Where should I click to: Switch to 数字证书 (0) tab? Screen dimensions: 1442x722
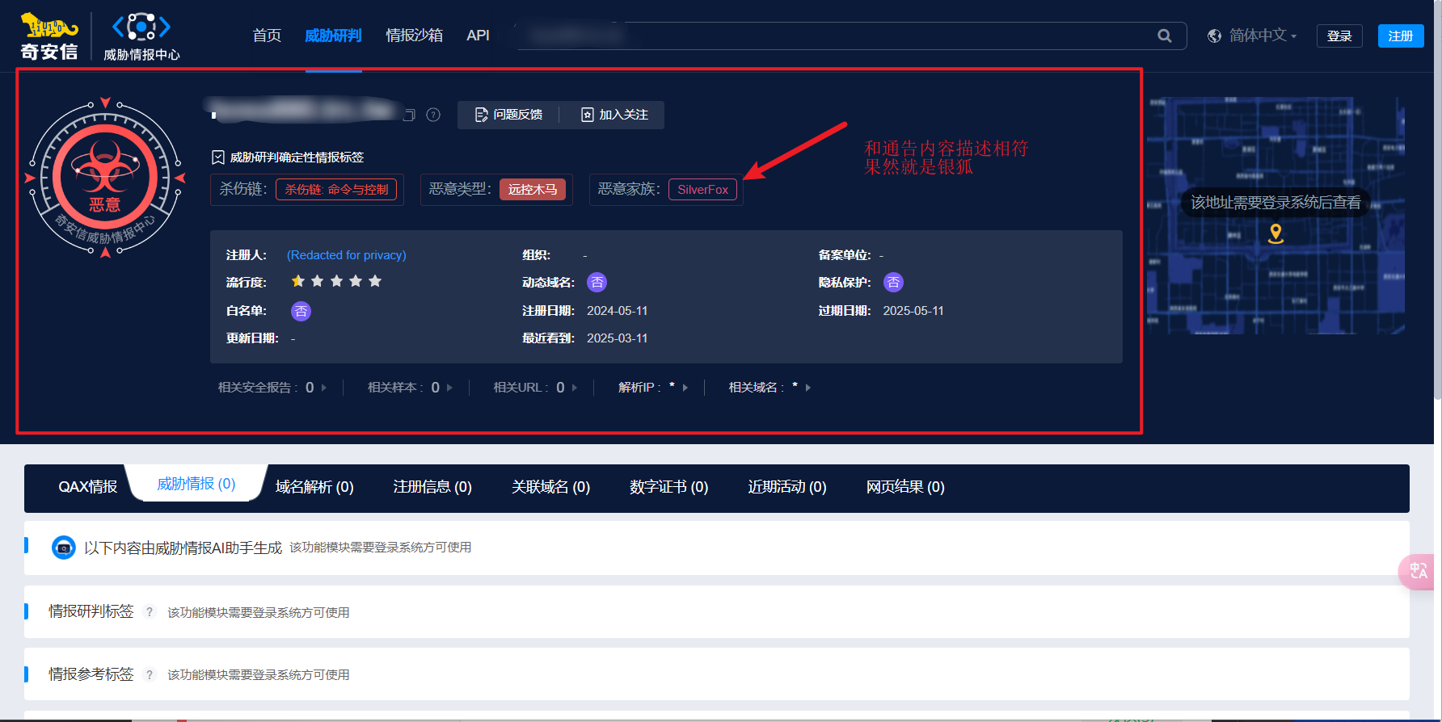[x=669, y=487]
